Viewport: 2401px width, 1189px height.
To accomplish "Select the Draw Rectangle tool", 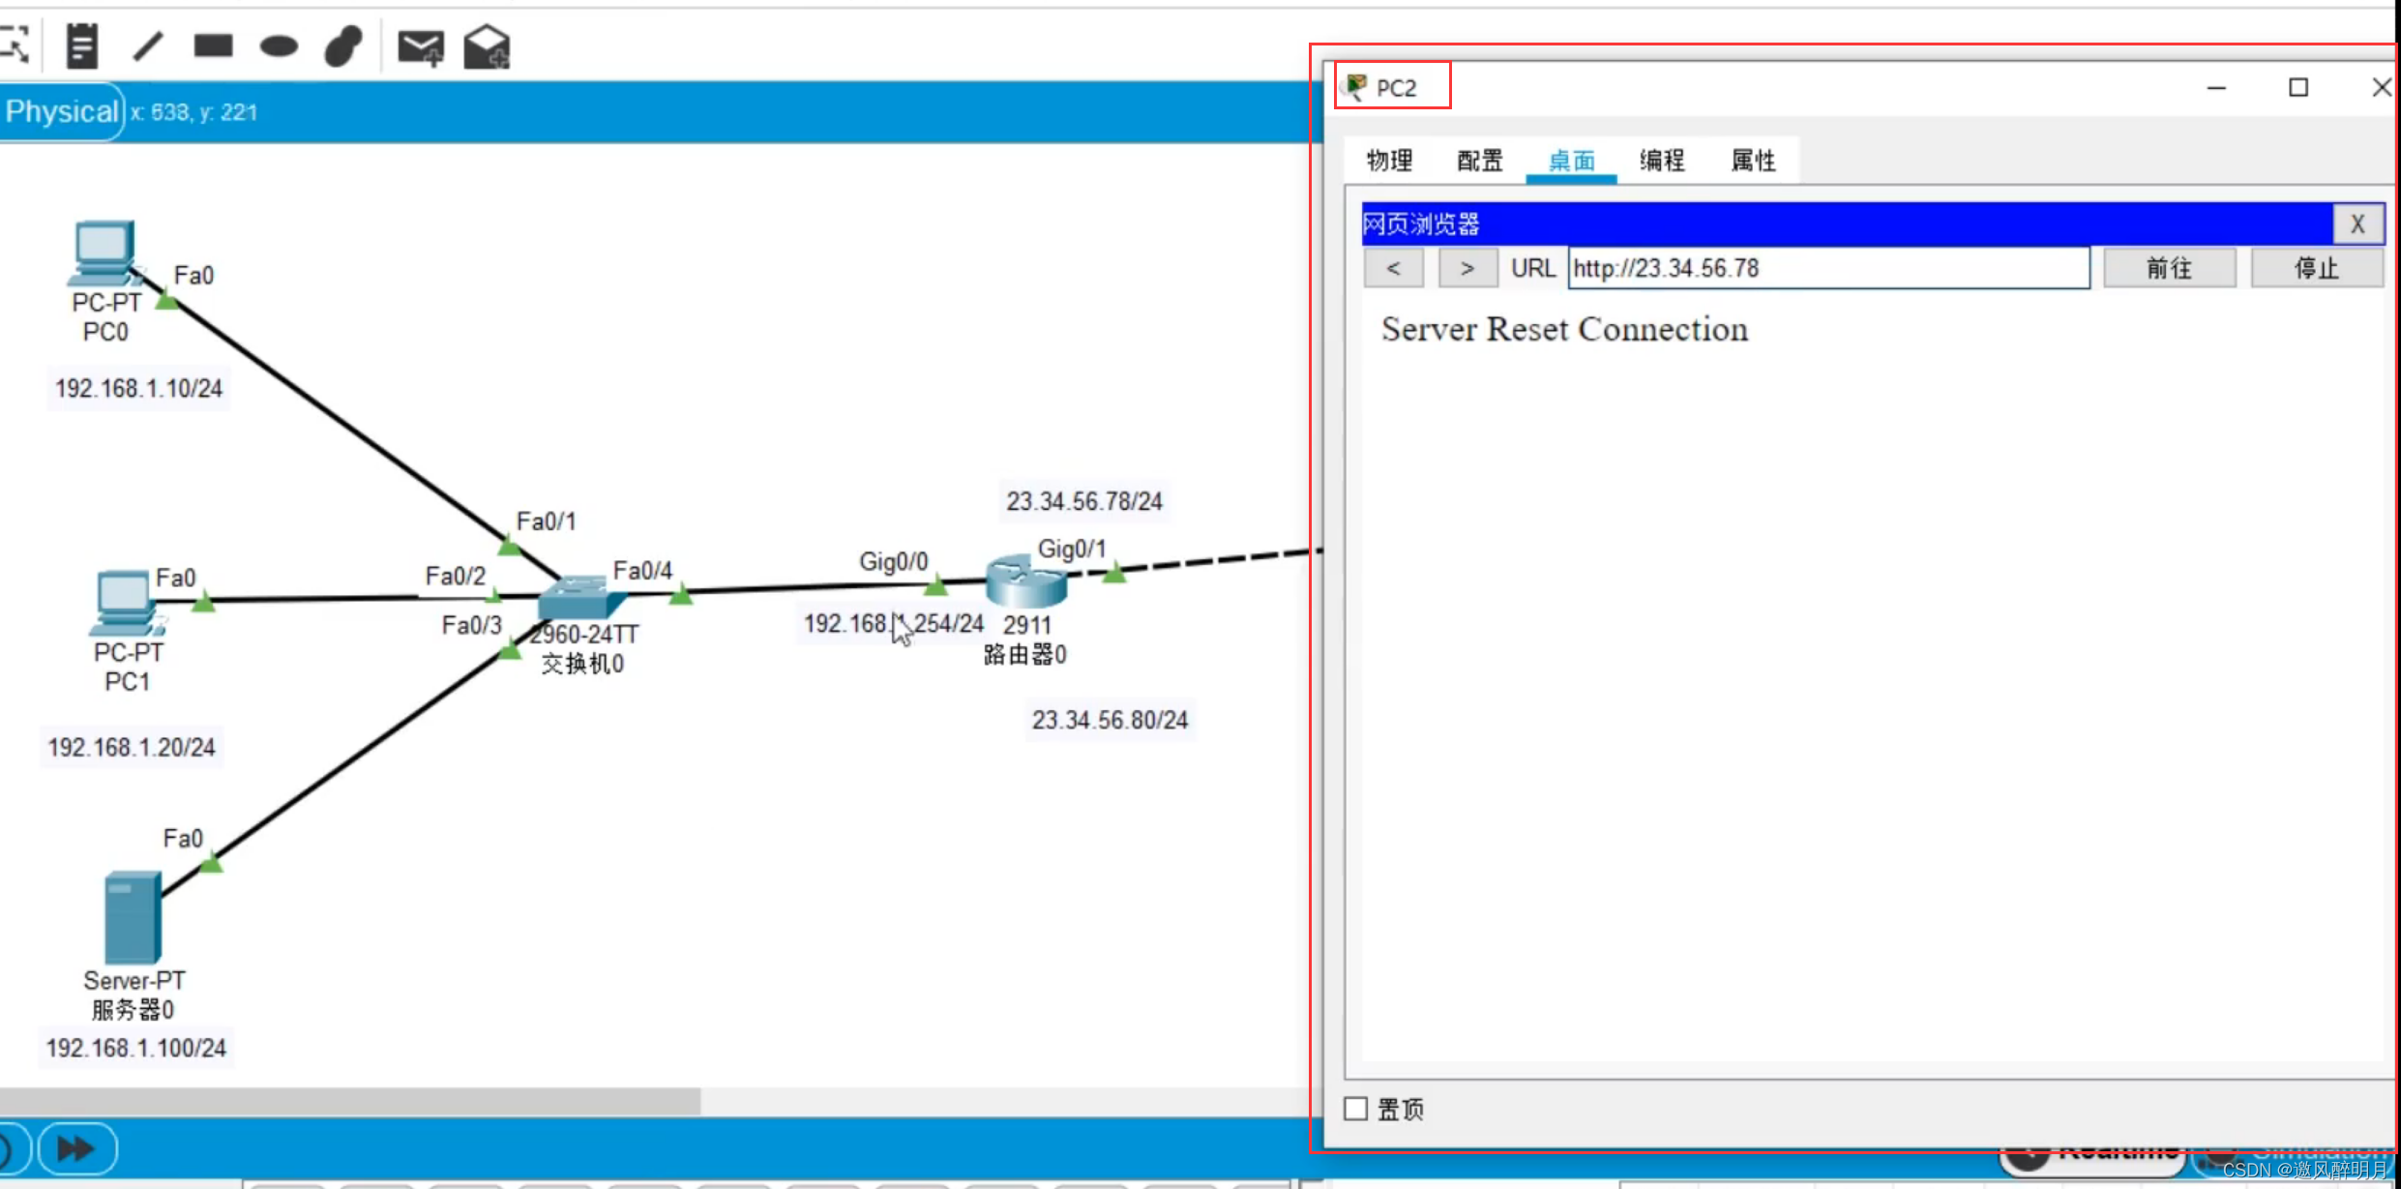I will coord(213,45).
